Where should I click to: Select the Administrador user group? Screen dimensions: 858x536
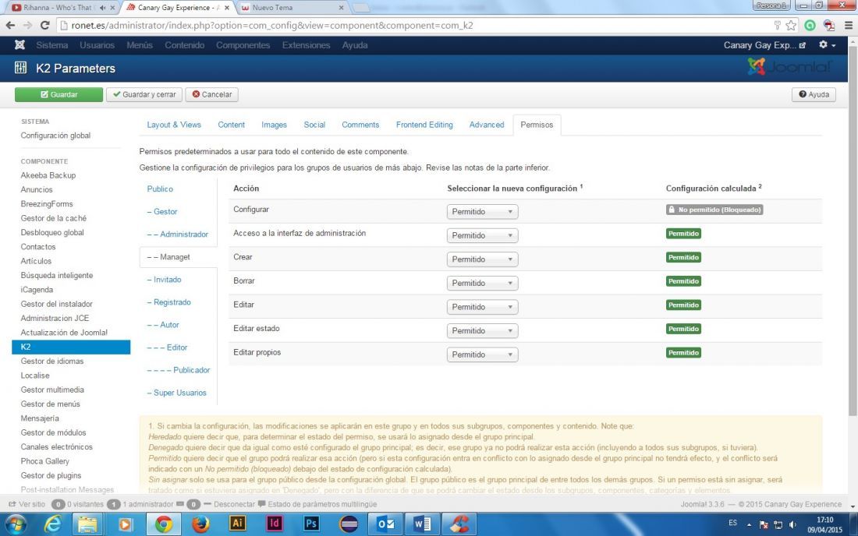coord(178,235)
